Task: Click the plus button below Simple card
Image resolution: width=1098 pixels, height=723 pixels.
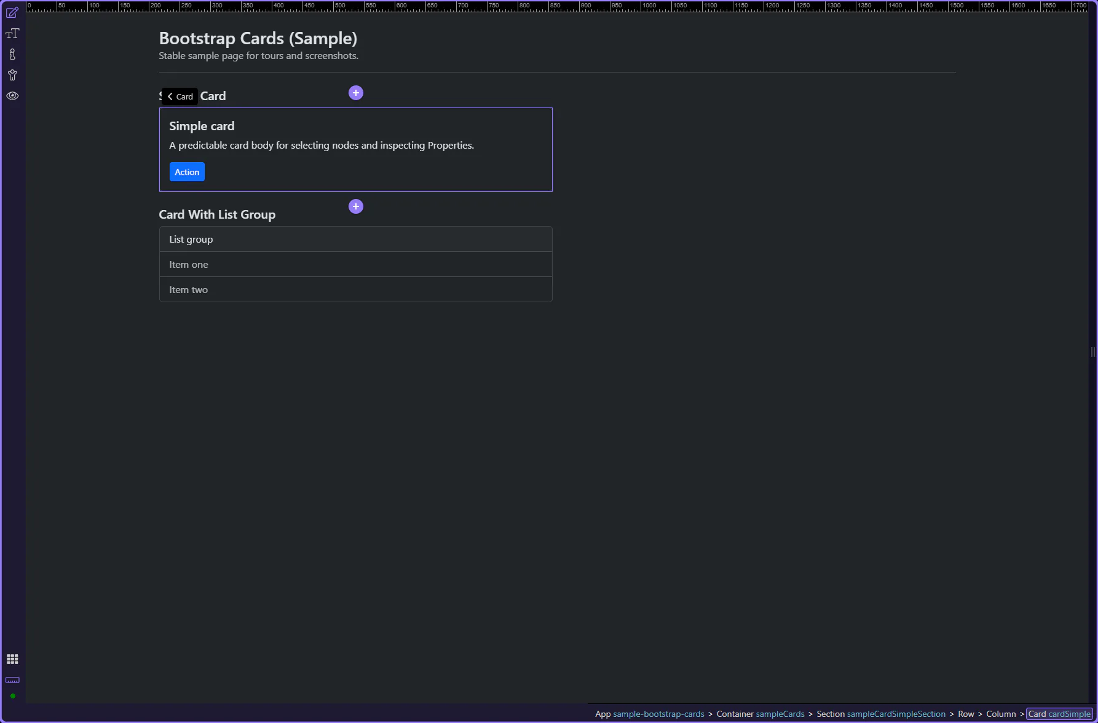Action: (x=356, y=206)
